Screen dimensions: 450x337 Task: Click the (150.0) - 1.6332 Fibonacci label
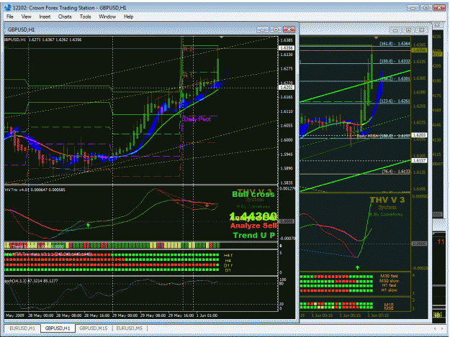click(x=395, y=61)
